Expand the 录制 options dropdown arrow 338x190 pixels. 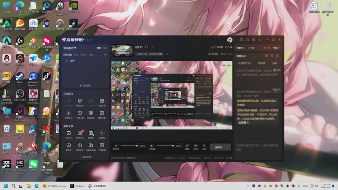click(199, 146)
